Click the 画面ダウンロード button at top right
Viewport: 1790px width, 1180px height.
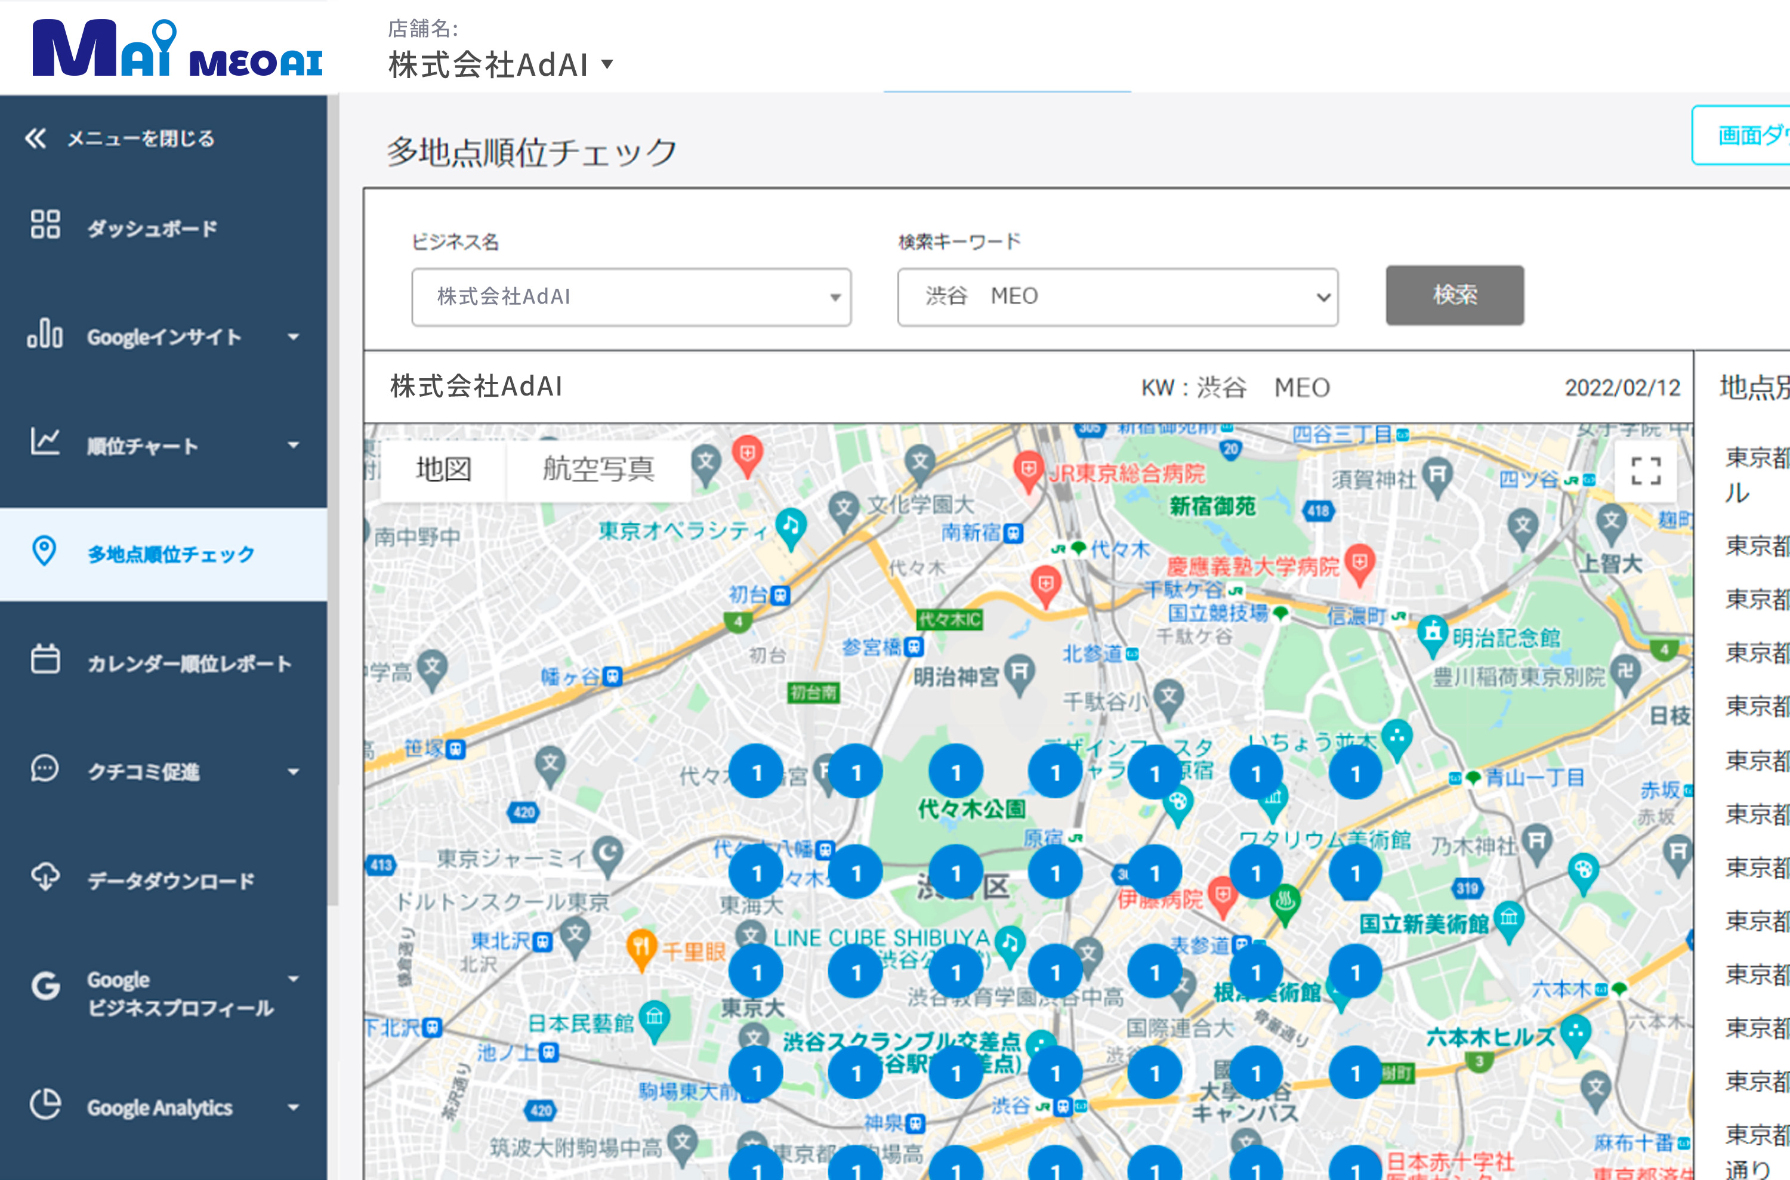pos(1741,135)
